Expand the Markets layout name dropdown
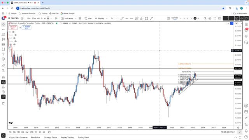This screenshot has width=249, height=140. [181, 18]
